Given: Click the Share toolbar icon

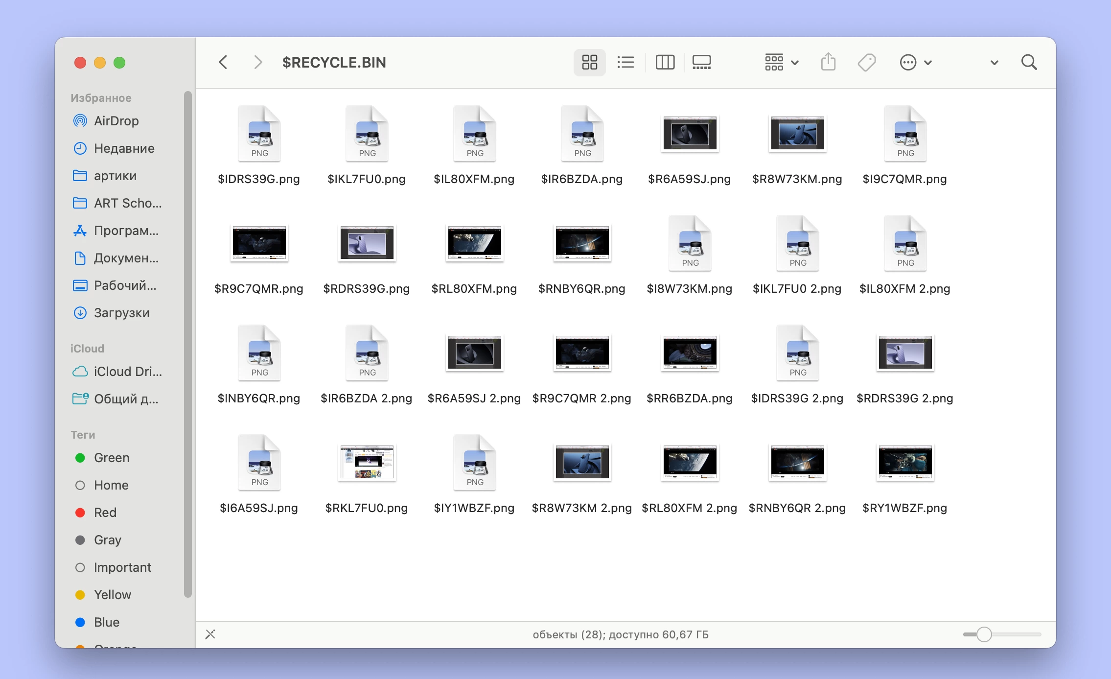Looking at the screenshot, I should pyautogui.click(x=828, y=62).
